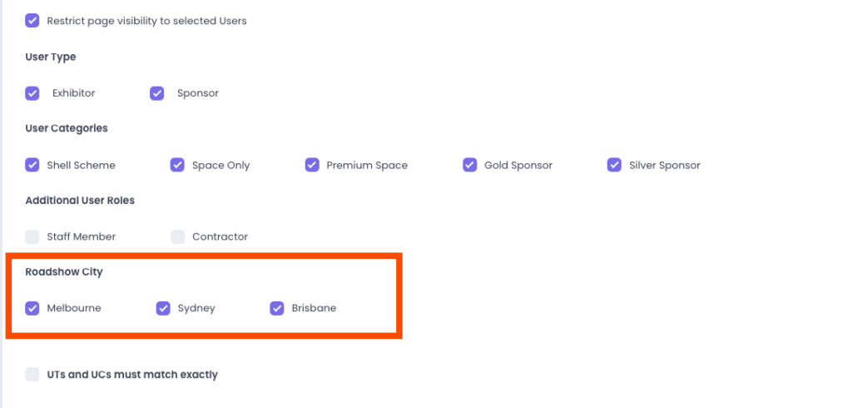This screenshot has height=408, width=852.
Task: Untick the Shell Scheme category checkbox
Action: (32, 165)
